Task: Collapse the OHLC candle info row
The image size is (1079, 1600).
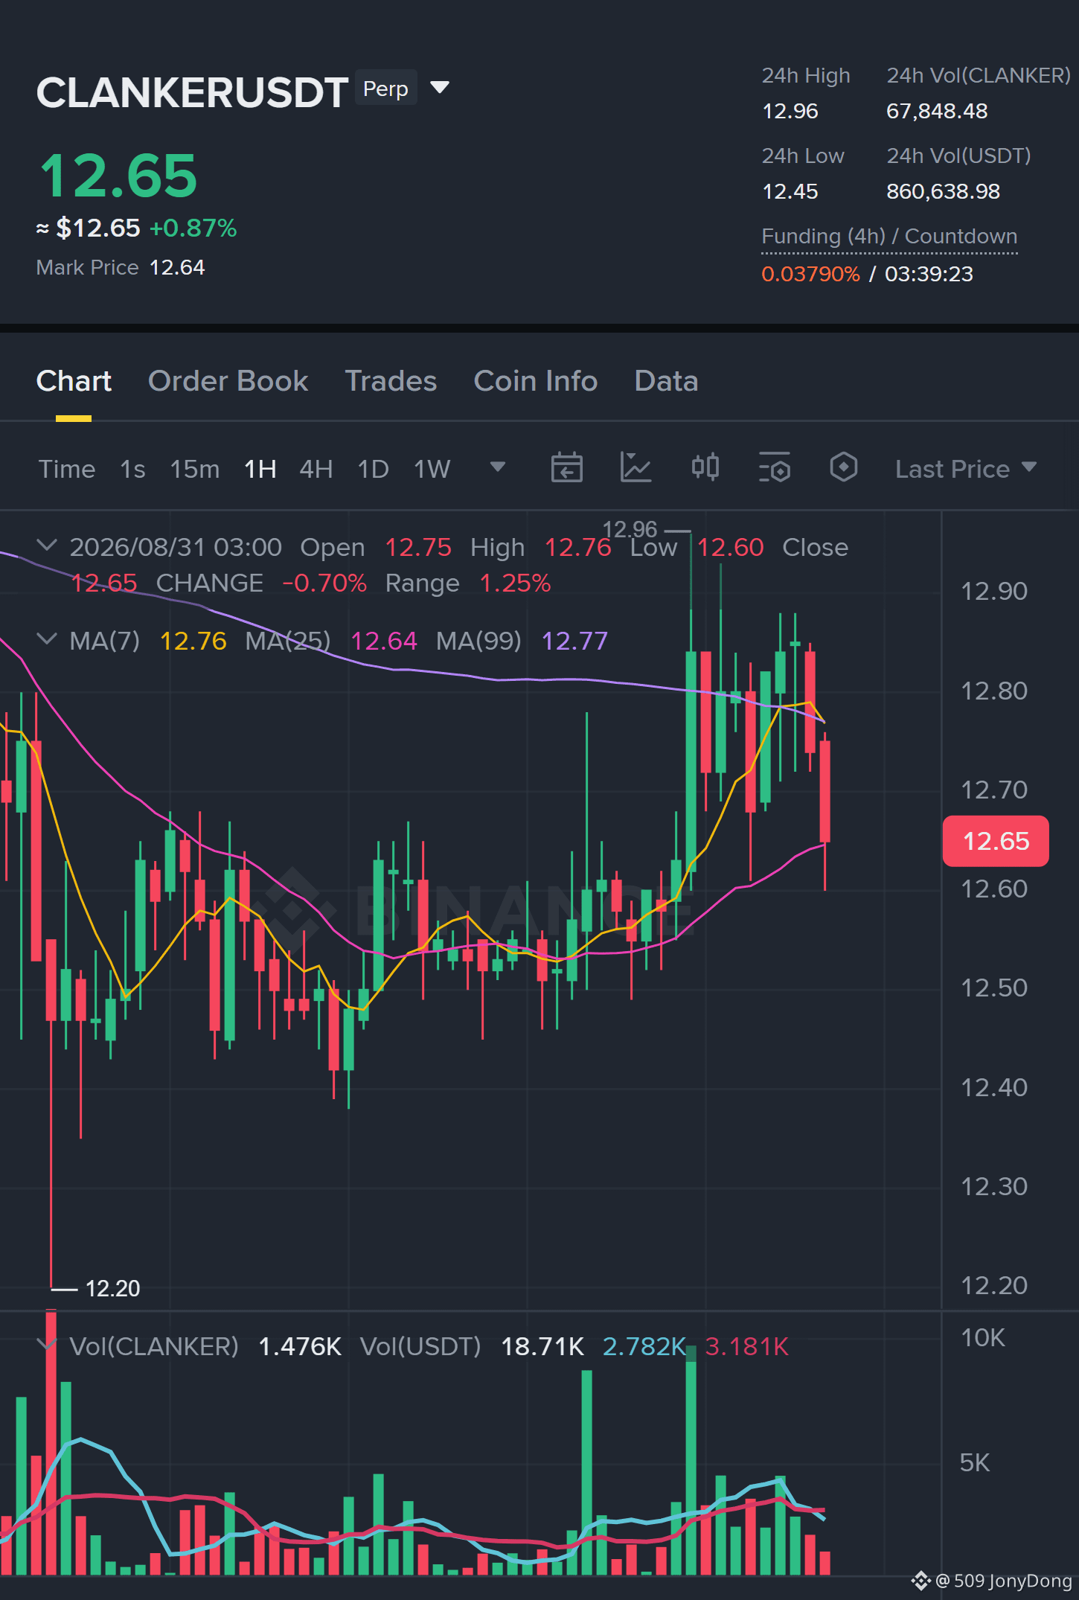Action: (46, 545)
